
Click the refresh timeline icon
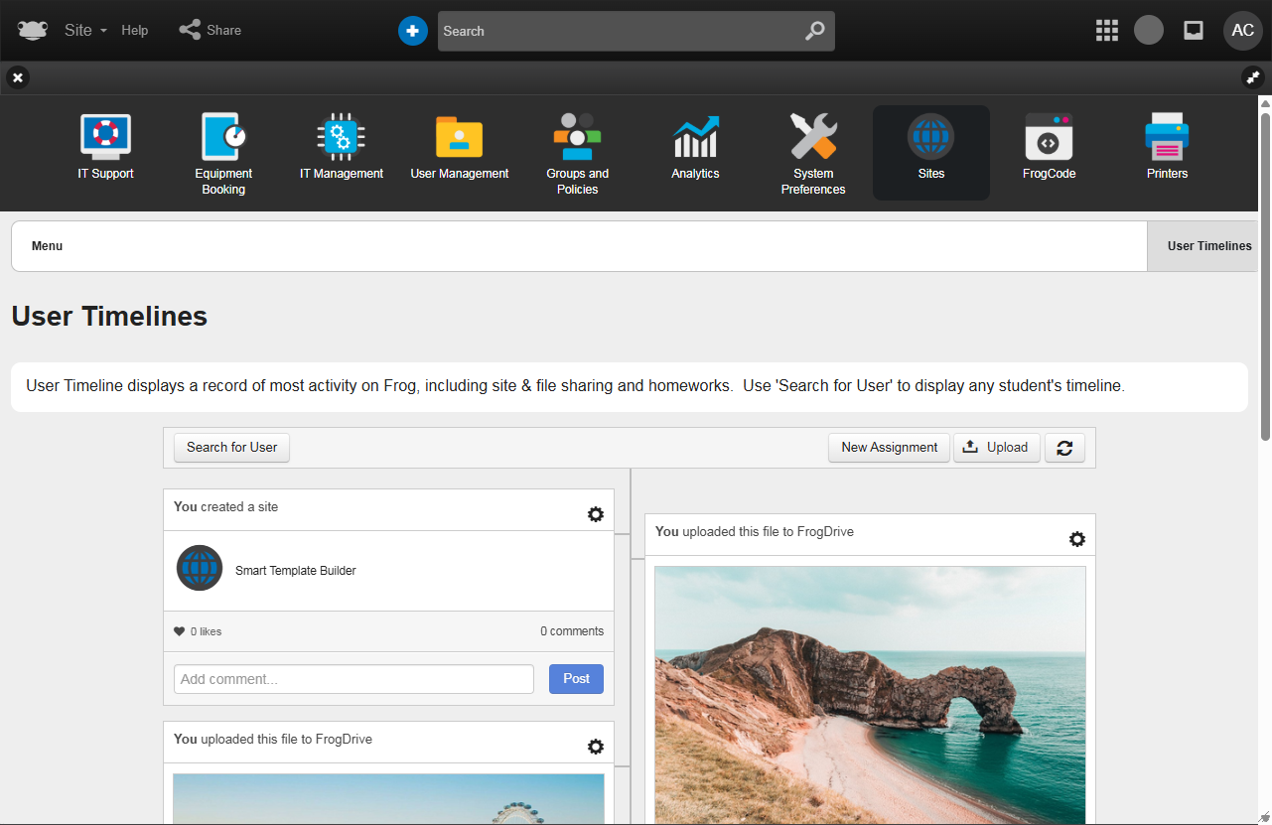coord(1064,448)
